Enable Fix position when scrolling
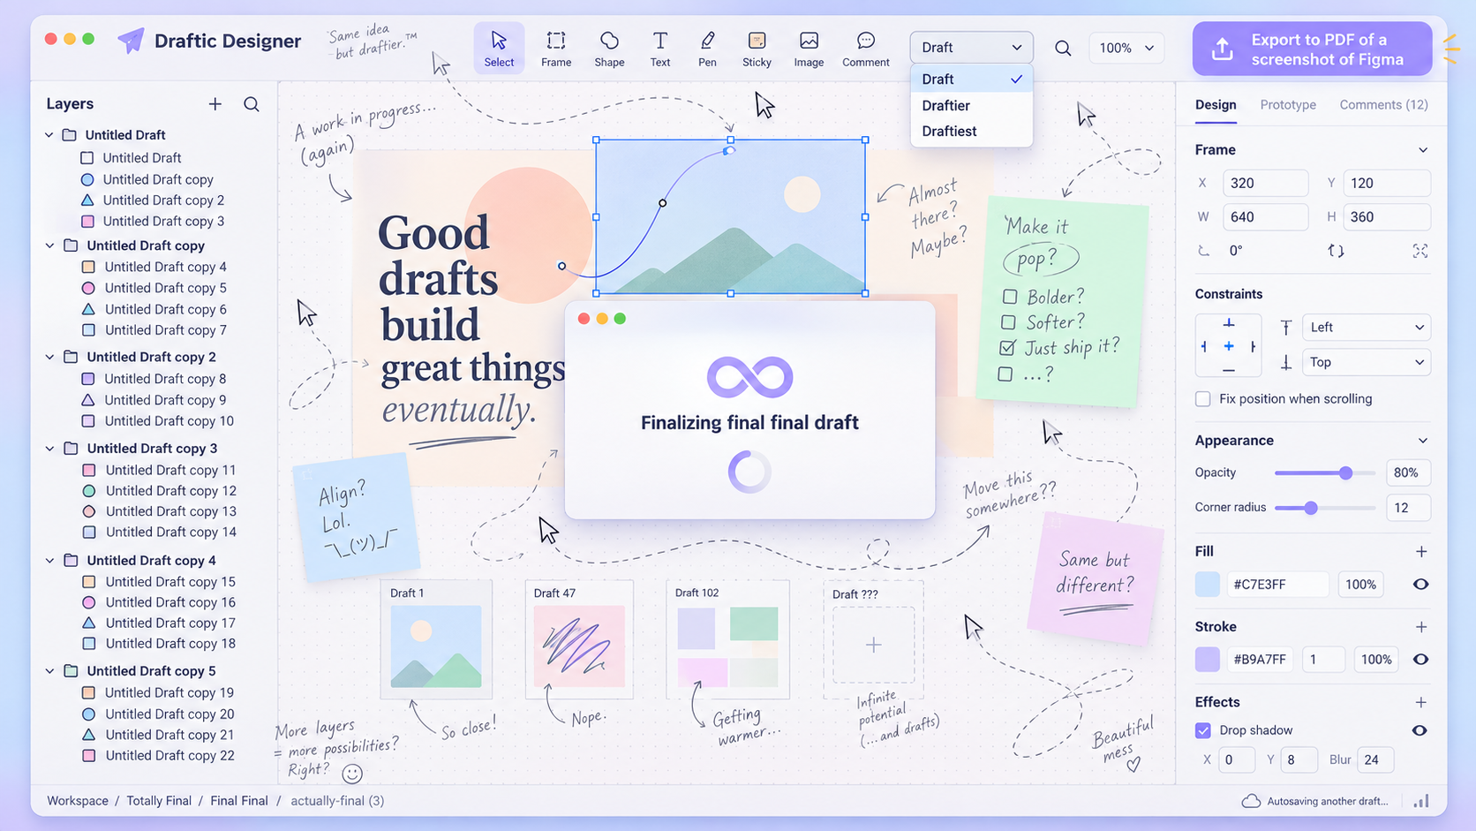The width and height of the screenshot is (1476, 831). [x=1203, y=399]
